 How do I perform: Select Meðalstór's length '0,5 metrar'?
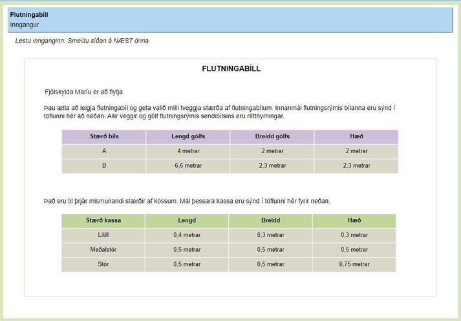[187, 250]
